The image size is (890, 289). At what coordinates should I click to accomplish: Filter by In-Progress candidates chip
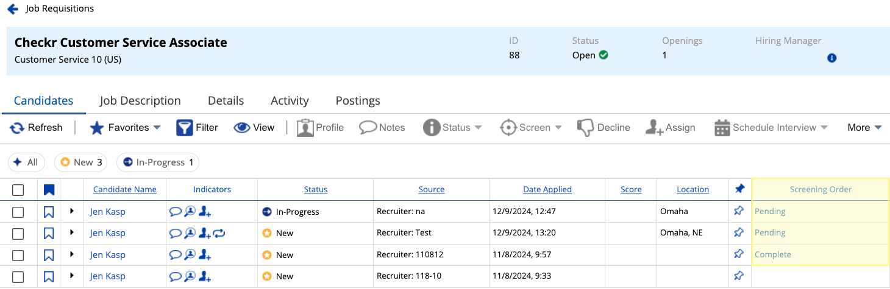(158, 162)
